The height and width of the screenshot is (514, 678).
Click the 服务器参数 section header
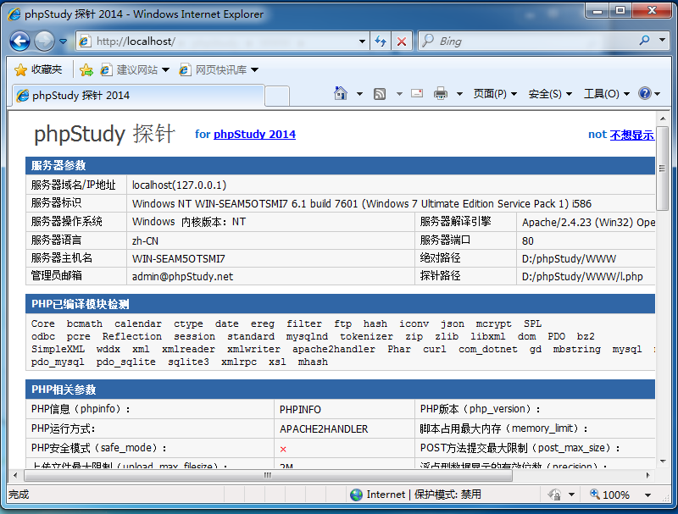coord(340,165)
